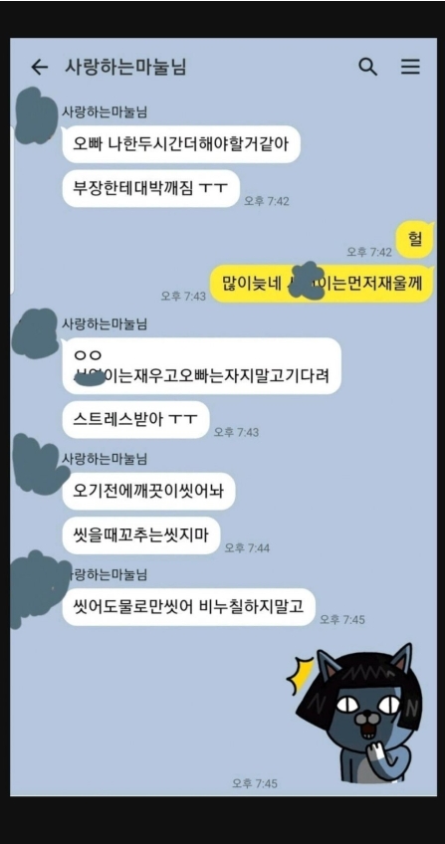Tap timestamp 오후 7:45 under sticker

(255, 783)
